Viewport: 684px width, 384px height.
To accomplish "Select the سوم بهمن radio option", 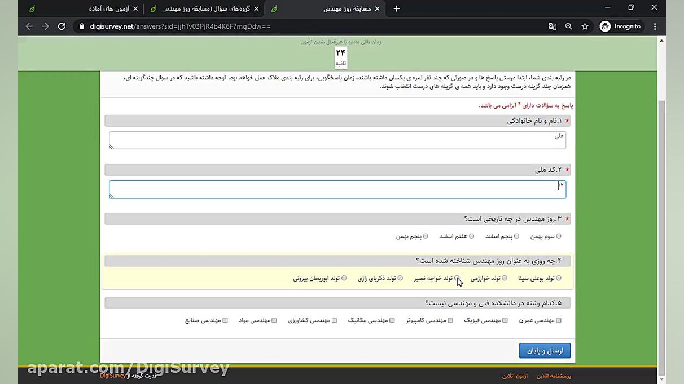I will click(x=559, y=236).
